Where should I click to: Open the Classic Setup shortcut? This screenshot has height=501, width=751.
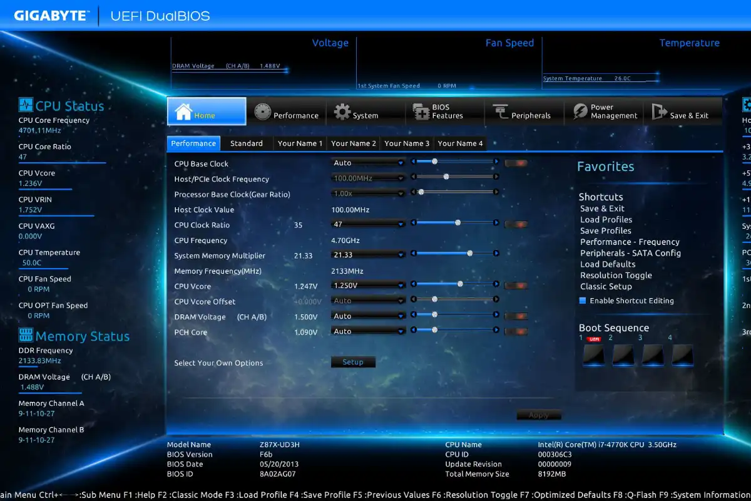click(x=606, y=286)
